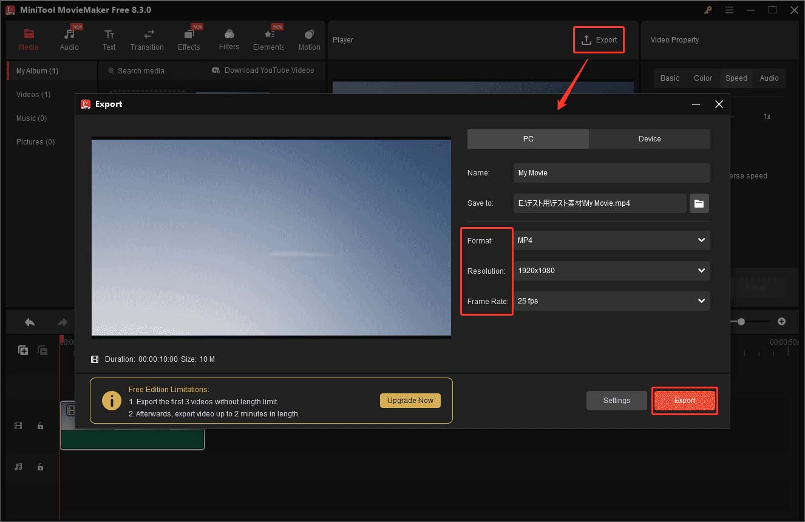Screen dimensions: 805x522
Task: Click the Settings button in Export dialog
Action: point(617,401)
